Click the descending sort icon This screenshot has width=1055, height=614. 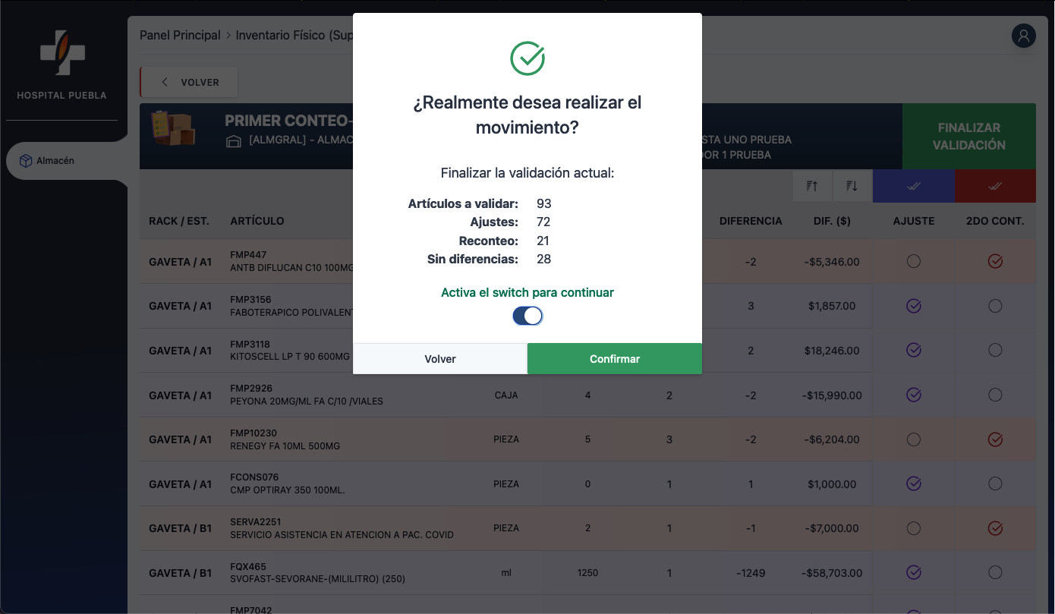tap(852, 186)
